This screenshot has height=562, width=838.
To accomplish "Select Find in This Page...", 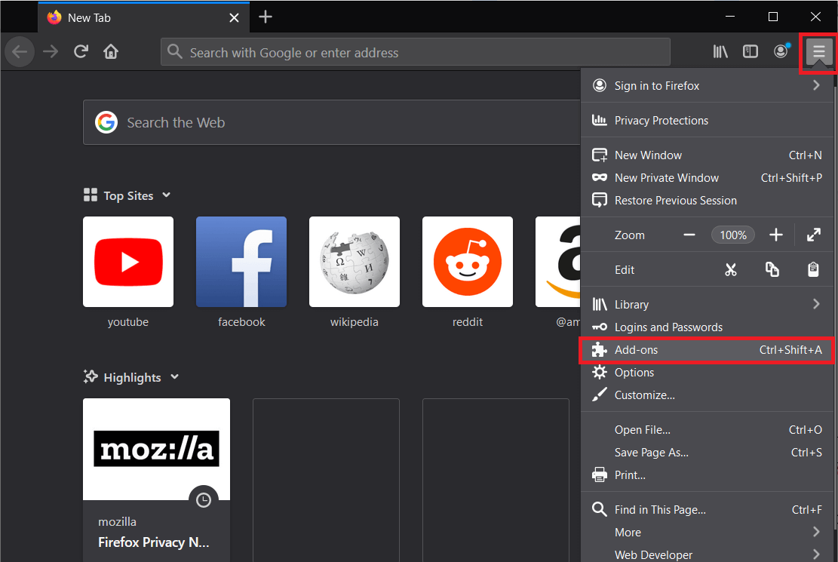I will pos(707,510).
